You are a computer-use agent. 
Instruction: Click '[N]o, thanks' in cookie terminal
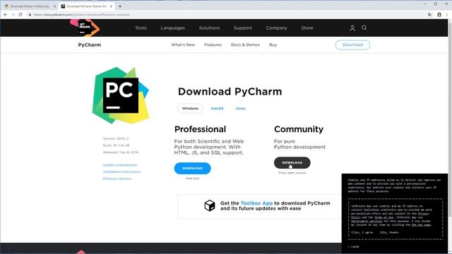[389, 232]
